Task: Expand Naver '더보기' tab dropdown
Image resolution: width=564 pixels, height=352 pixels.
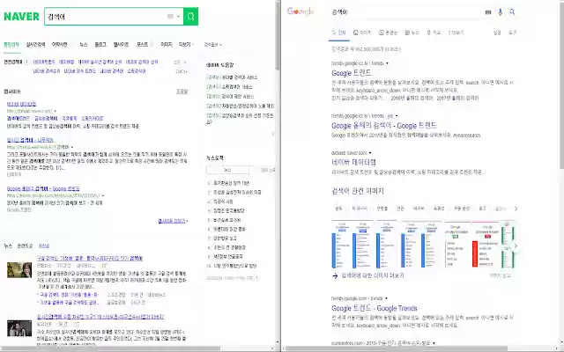Action: 186,45
